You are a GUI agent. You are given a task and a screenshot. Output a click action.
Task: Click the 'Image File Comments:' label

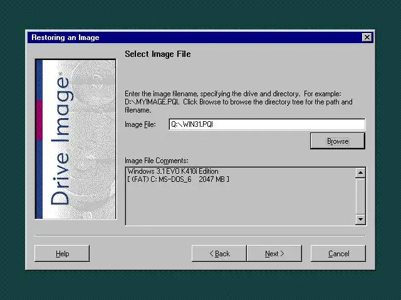pos(156,161)
